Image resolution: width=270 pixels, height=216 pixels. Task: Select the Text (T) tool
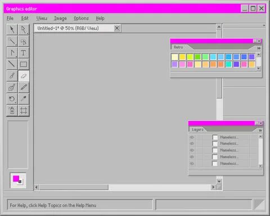(x=24, y=53)
